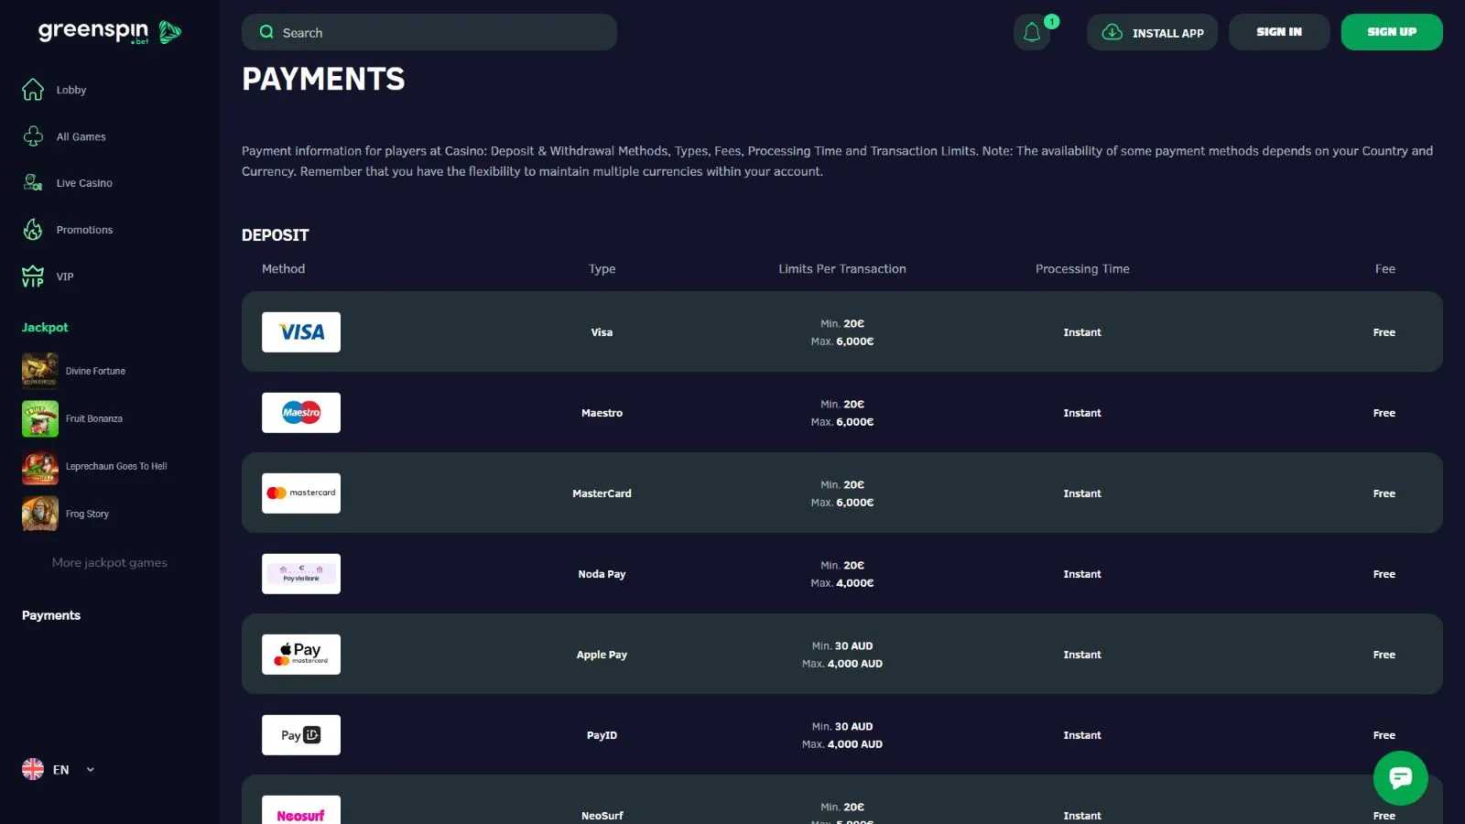Click the Mastercard logo
The height and width of the screenshot is (824, 1465).
[301, 493]
